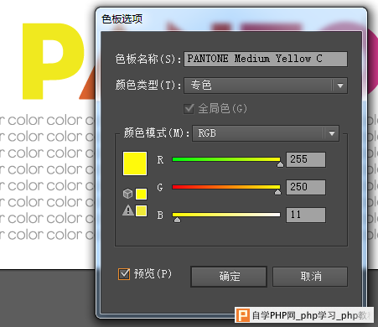Click the in-gamut swatch beside warning triangle
The width and height of the screenshot is (378, 327).
tap(141, 210)
